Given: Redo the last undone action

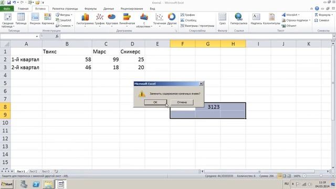Looking at the screenshot, I should [22, 3].
